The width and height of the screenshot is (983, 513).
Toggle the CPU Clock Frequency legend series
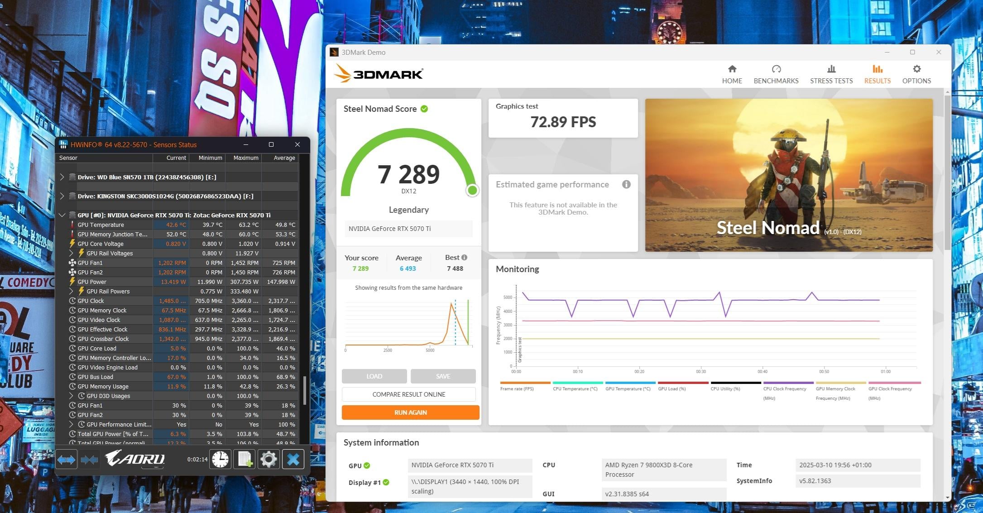coord(784,388)
